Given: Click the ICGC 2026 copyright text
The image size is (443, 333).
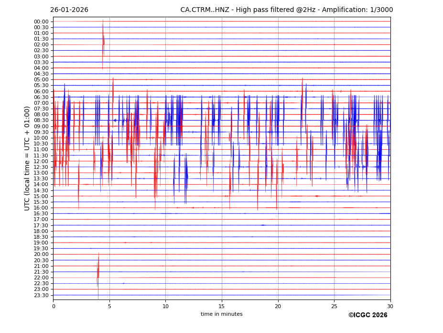Looking at the screenshot, I should pos(367,315).
